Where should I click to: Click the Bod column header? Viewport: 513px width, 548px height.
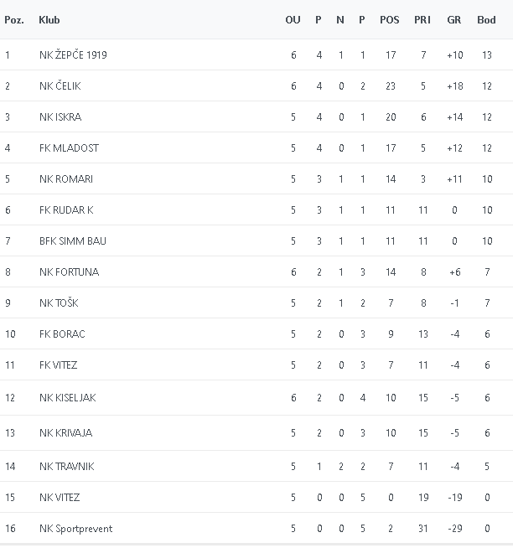coord(486,20)
